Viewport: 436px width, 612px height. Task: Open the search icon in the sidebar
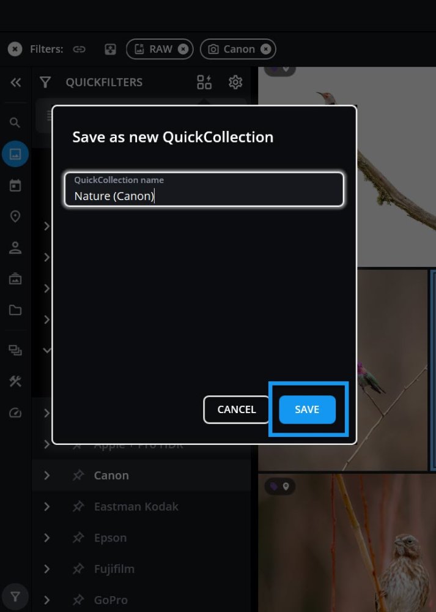coord(15,122)
